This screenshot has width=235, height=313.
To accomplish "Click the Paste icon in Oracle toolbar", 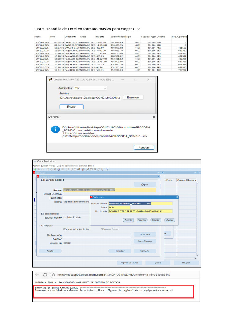I will point(75,169).
